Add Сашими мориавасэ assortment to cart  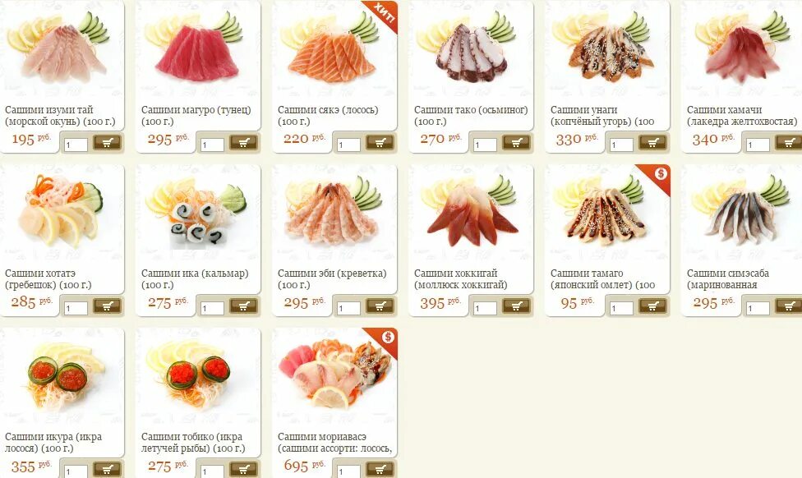click(x=380, y=469)
